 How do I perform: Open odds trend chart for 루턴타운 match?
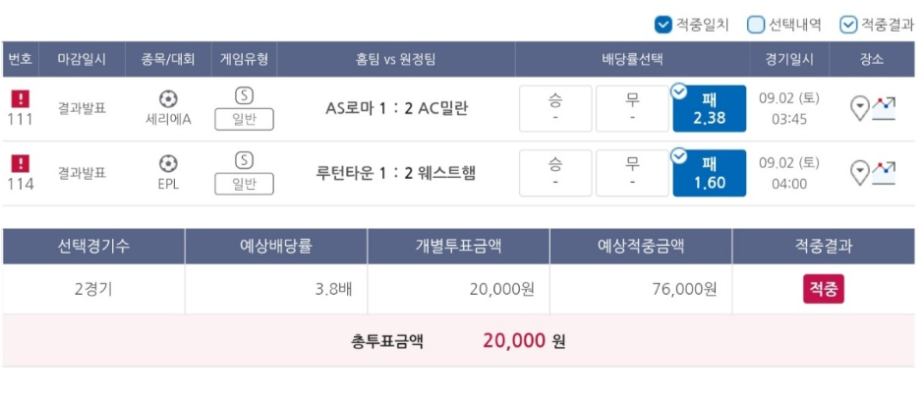click(884, 174)
